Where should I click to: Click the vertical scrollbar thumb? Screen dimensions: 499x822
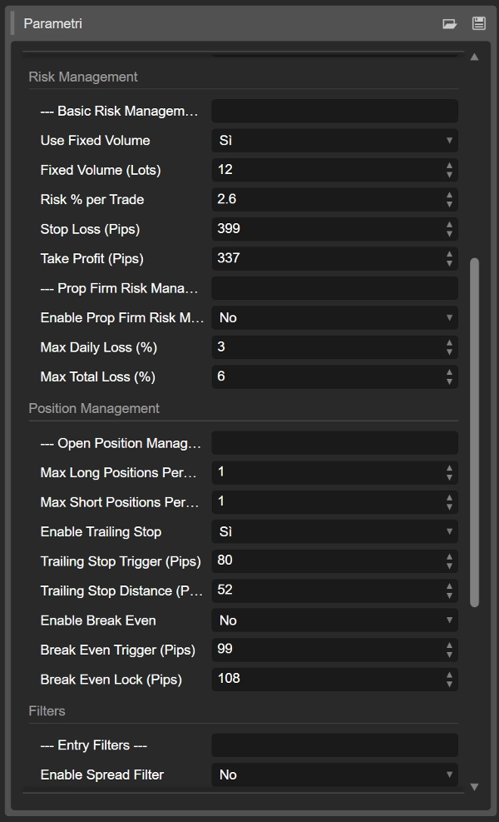coord(475,431)
